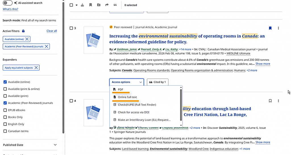Click author Liu, Kathy
291x155 pixels.
(171, 49)
